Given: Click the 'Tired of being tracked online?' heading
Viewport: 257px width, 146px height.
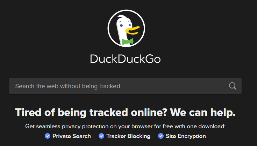Looking at the screenshot, I should pyautogui.click(x=91, y=113).
